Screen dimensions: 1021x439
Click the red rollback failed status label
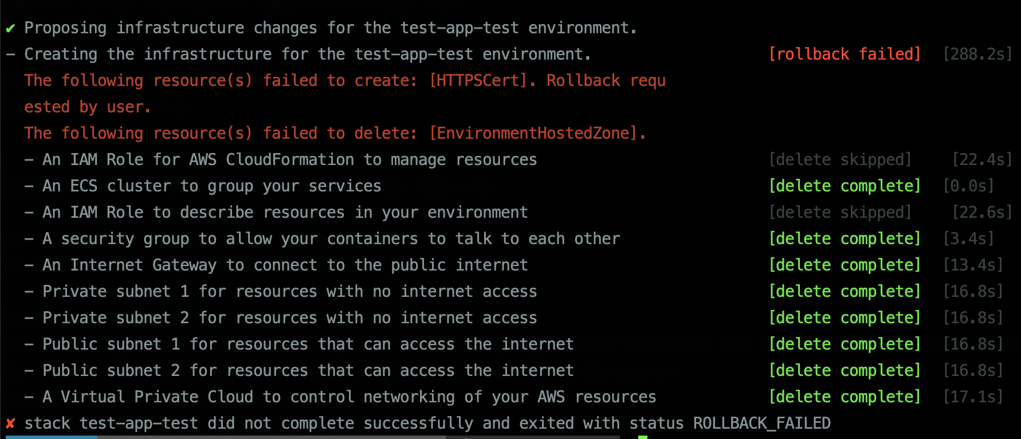coord(845,54)
